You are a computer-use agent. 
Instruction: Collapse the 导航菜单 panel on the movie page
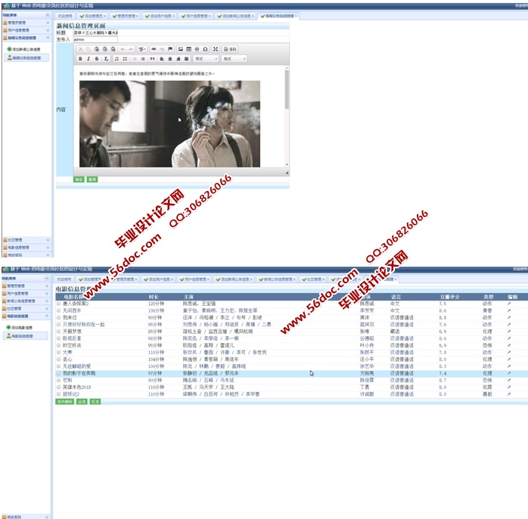(47, 279)
